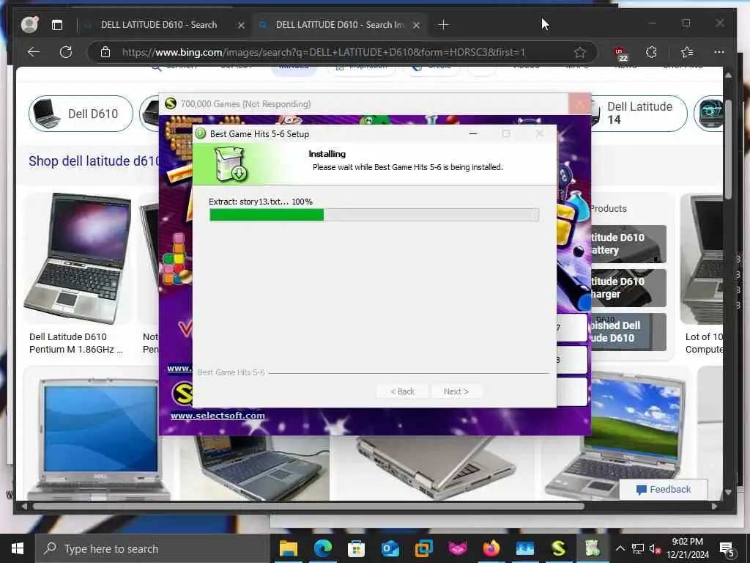View site information lock icon
750x563 pixels.
105,52
